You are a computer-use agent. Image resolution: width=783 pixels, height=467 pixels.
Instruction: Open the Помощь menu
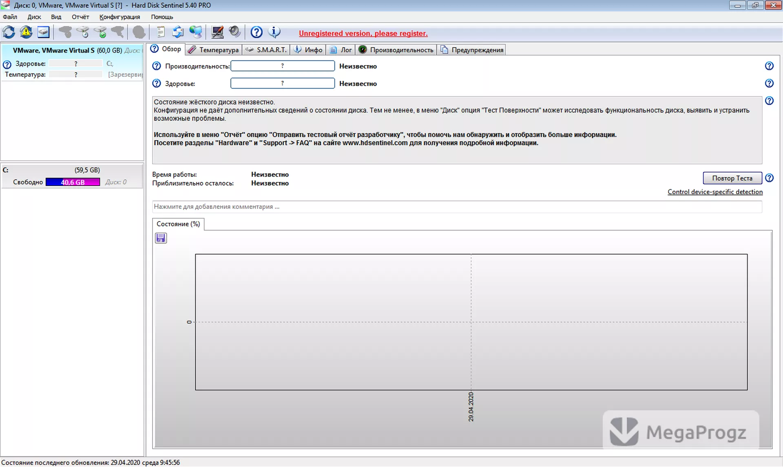coord(162,17)
